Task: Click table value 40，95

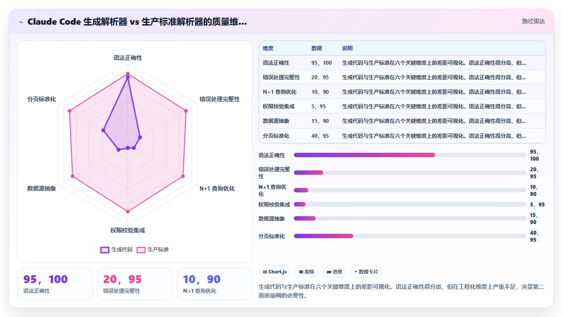Action: [320, 136]
